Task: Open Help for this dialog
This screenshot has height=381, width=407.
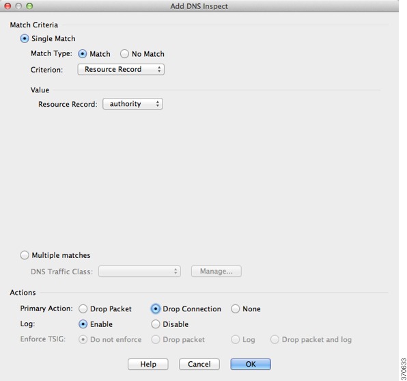Action: pos(148,364)
